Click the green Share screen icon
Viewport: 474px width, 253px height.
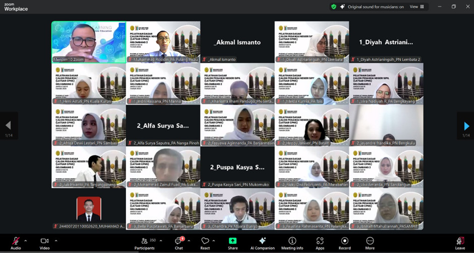232,242
